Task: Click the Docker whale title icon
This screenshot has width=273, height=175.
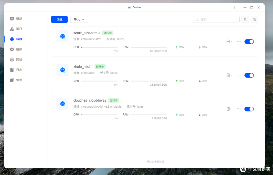Action: pyautogui.click(x=129, y=8)
